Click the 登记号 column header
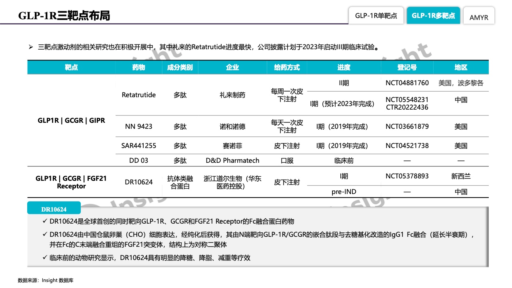 pos(407,67)
